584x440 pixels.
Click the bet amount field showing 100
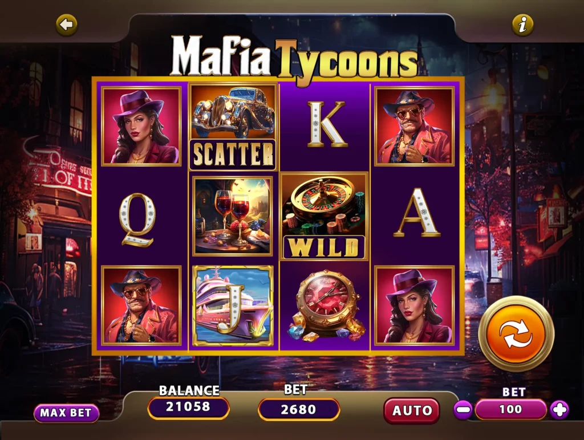(510, 409)
